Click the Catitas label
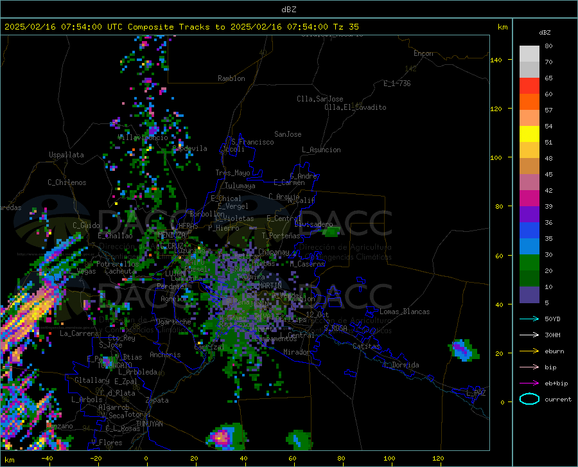Screen dimensions: 578x467 click(366, 346)
